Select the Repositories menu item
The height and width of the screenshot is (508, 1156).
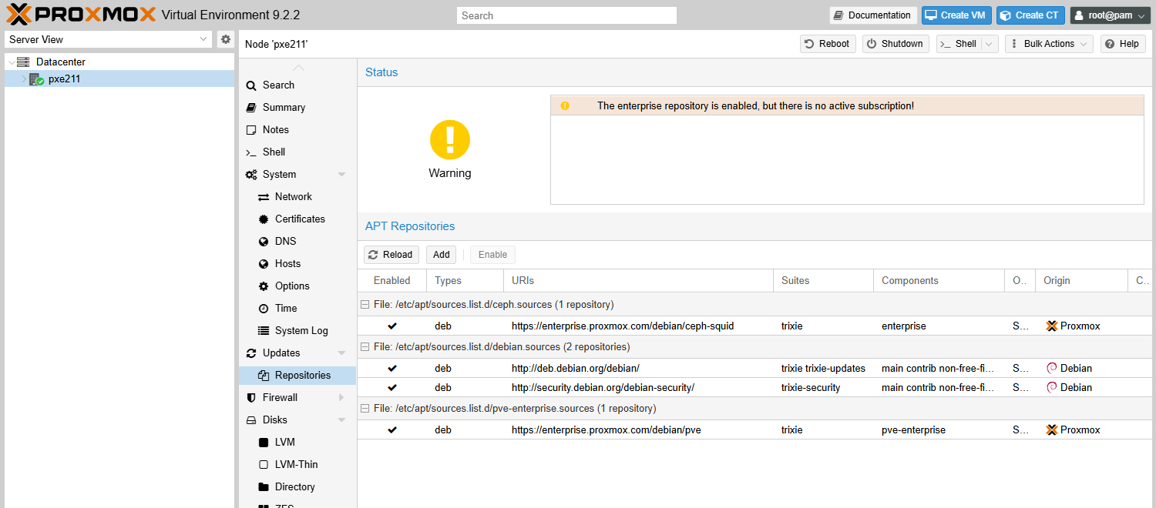pyautogui.click(x=297, y=376)
